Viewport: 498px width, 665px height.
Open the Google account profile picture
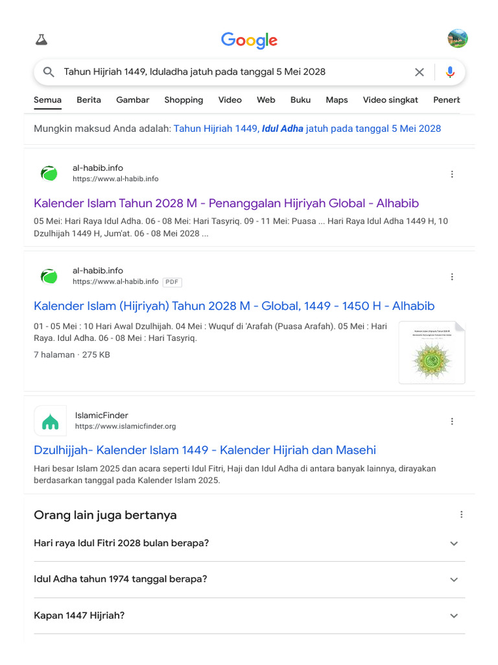[458, 38]
